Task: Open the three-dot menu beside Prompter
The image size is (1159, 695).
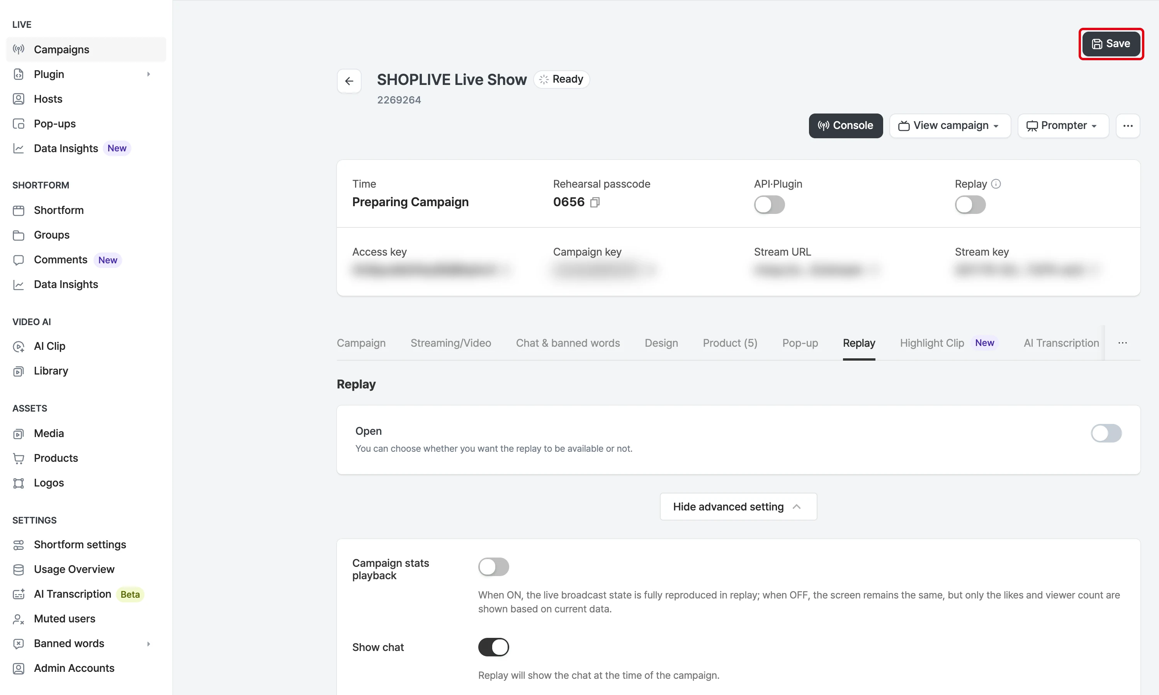Action: coord(1128,125)
